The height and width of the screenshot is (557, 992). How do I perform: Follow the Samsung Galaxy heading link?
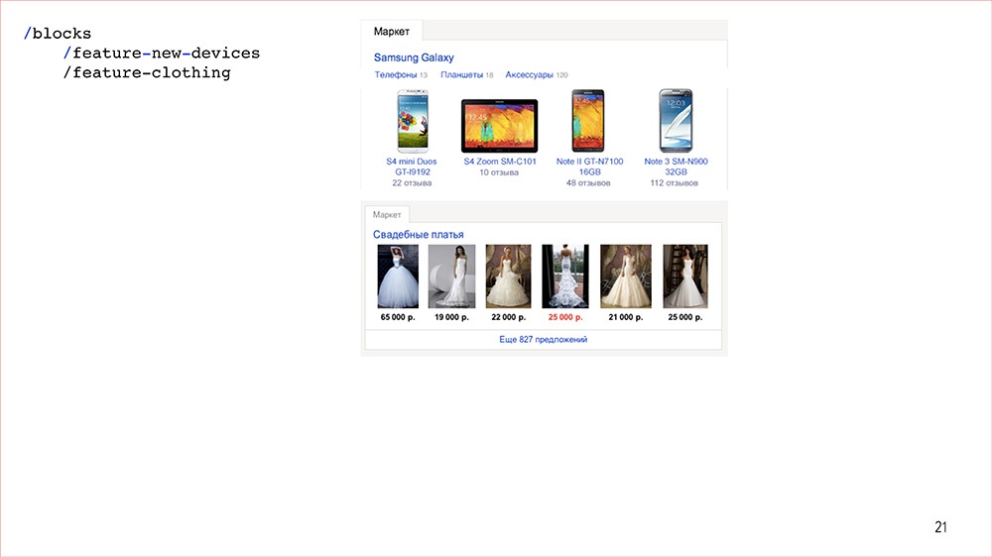pyautogui.click(x=414, y=57)
